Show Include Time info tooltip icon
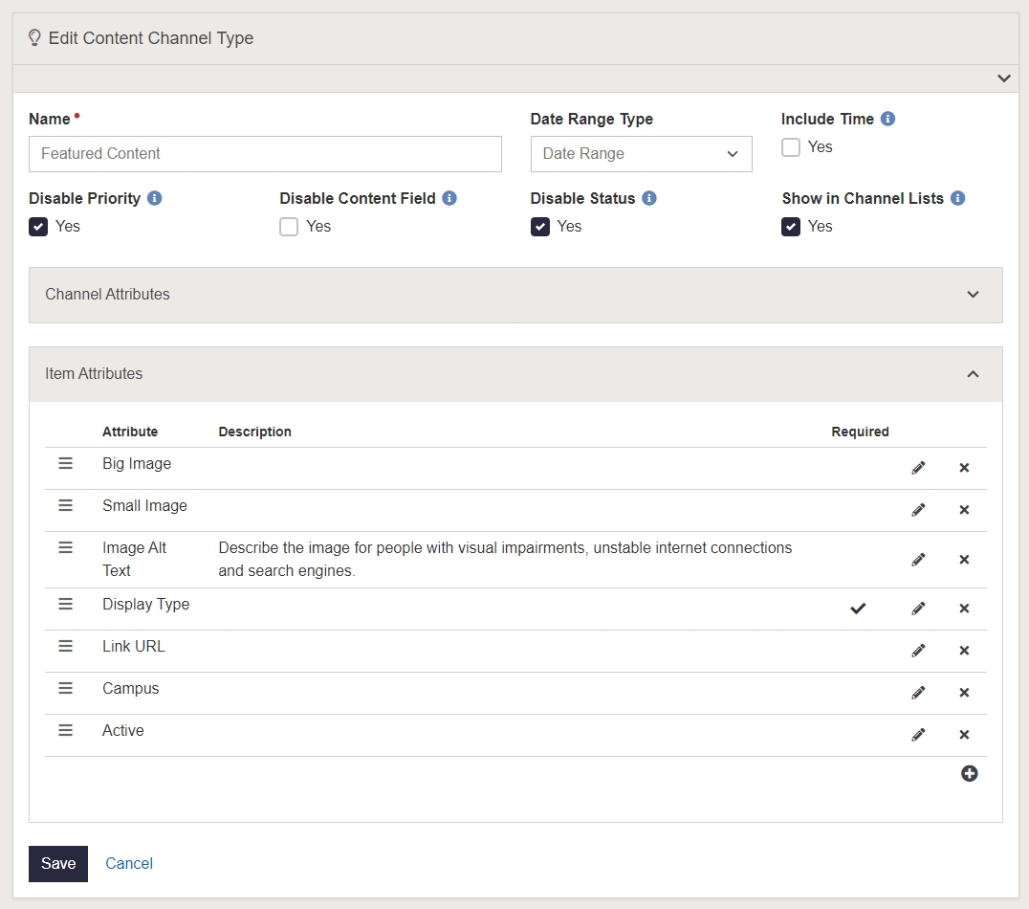 point(887,119)
